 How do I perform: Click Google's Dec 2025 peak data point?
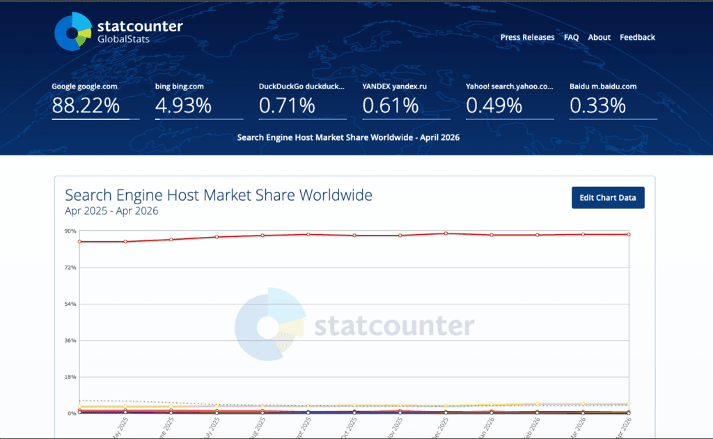click(446, 233)
